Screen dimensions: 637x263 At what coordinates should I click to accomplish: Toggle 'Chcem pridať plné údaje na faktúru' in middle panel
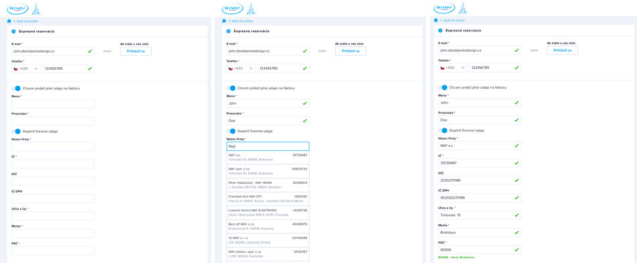pos(231,88)
